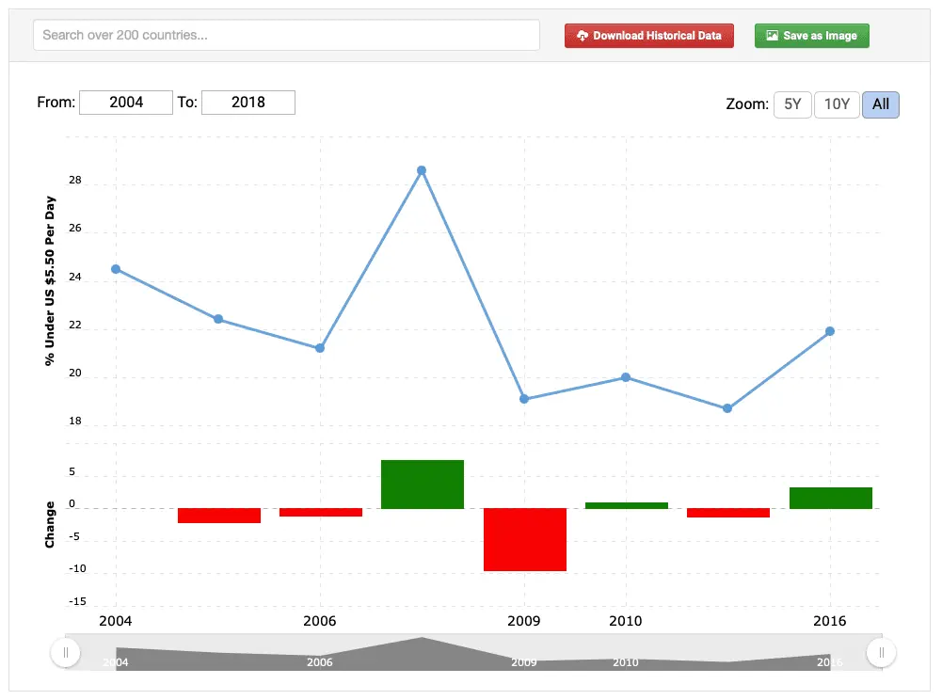942x700 pixels.
Task: Click the 2004 data point on line
Action: pyautogui.click(x=116, y=269)
